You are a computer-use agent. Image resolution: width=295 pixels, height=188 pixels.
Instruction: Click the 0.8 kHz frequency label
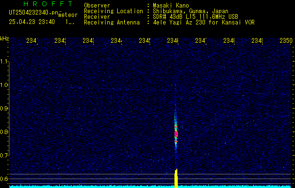pyautogui.click(x=4, y=132)
